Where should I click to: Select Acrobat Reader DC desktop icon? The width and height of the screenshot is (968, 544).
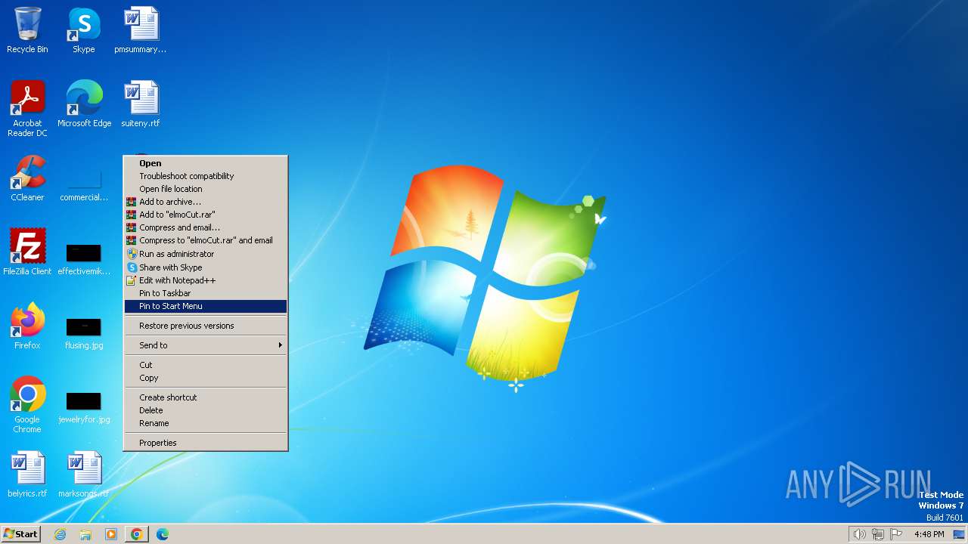pyautogui.click(x=27, y=109)
